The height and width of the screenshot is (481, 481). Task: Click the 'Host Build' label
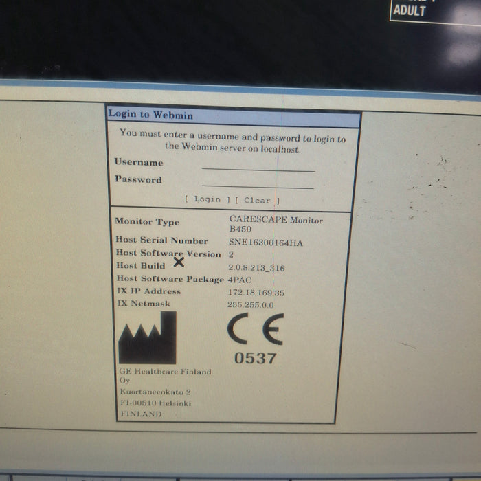(141, 265)
